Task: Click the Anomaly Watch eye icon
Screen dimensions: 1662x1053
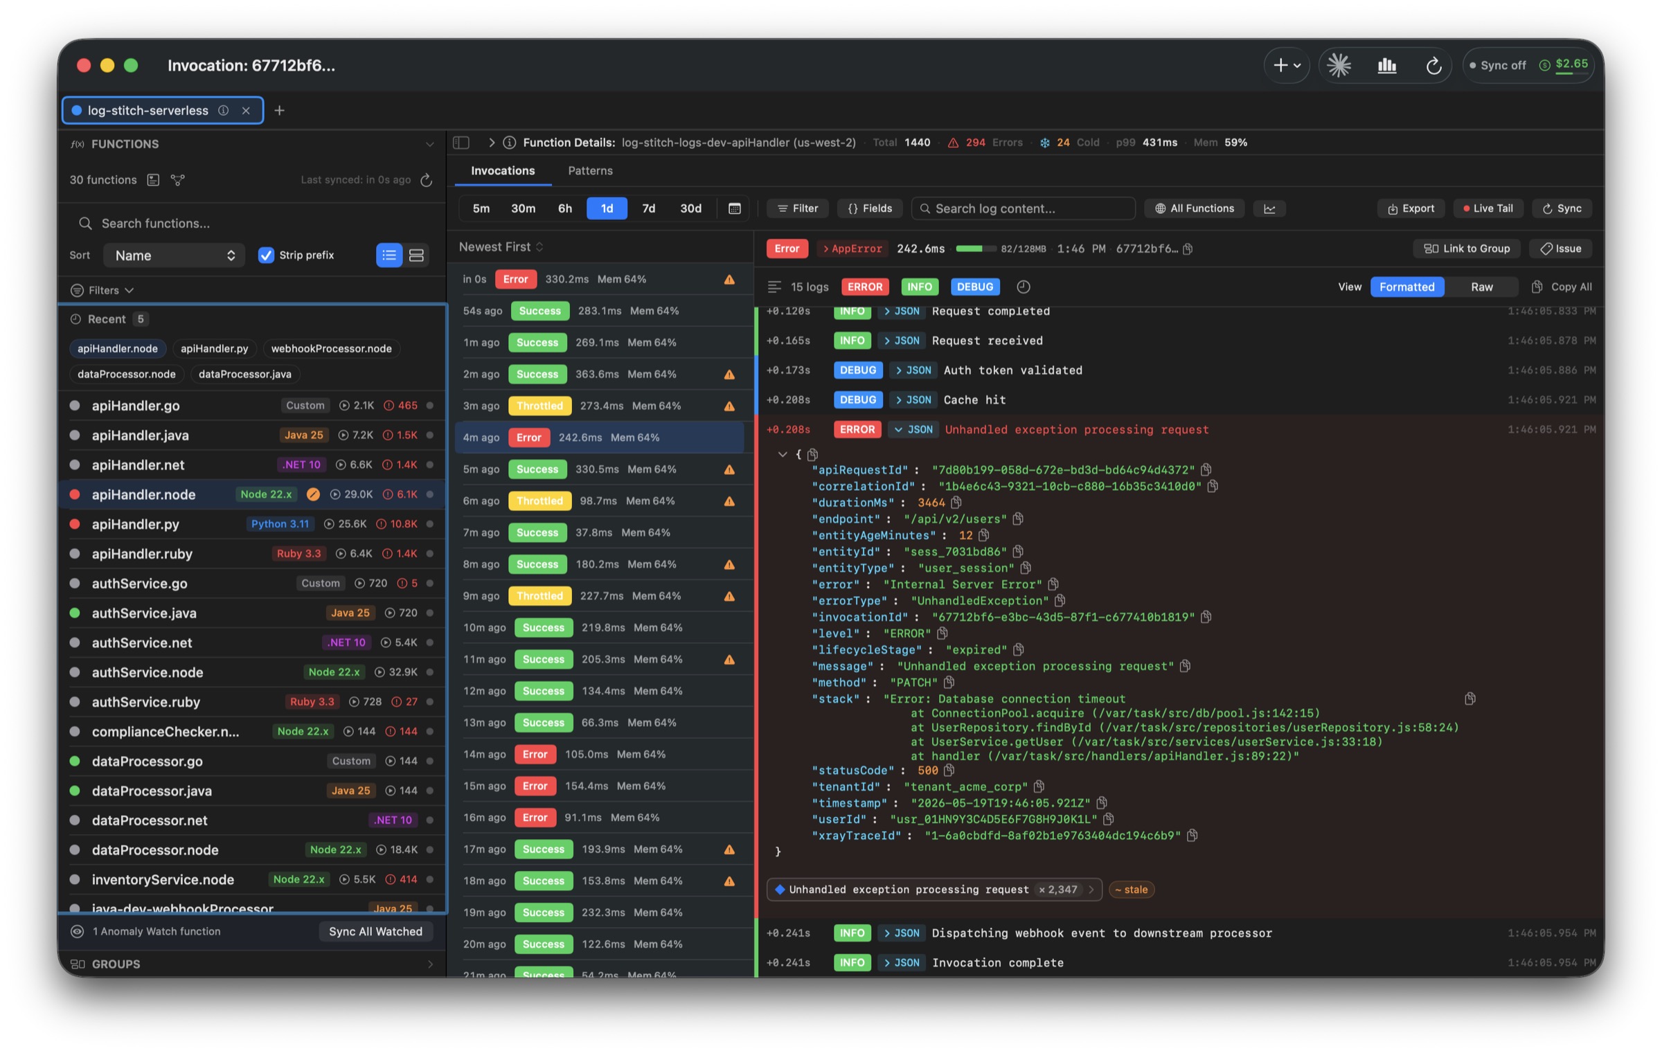Action: coord(78,931)
